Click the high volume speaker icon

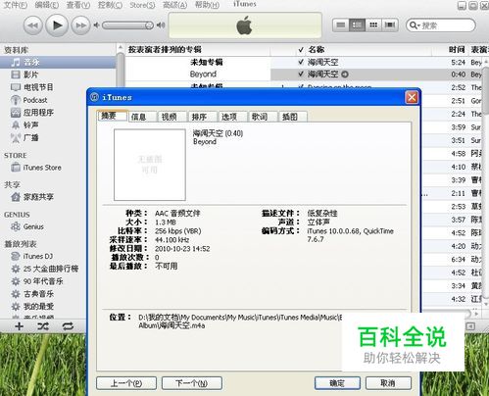[161, 25]
